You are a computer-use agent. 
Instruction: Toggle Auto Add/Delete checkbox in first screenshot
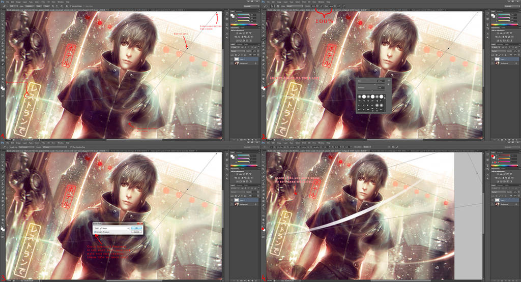pos(70,6)
